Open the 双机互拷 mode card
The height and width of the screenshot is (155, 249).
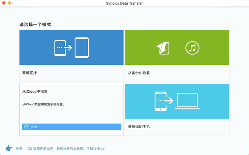tap(72, 56)
